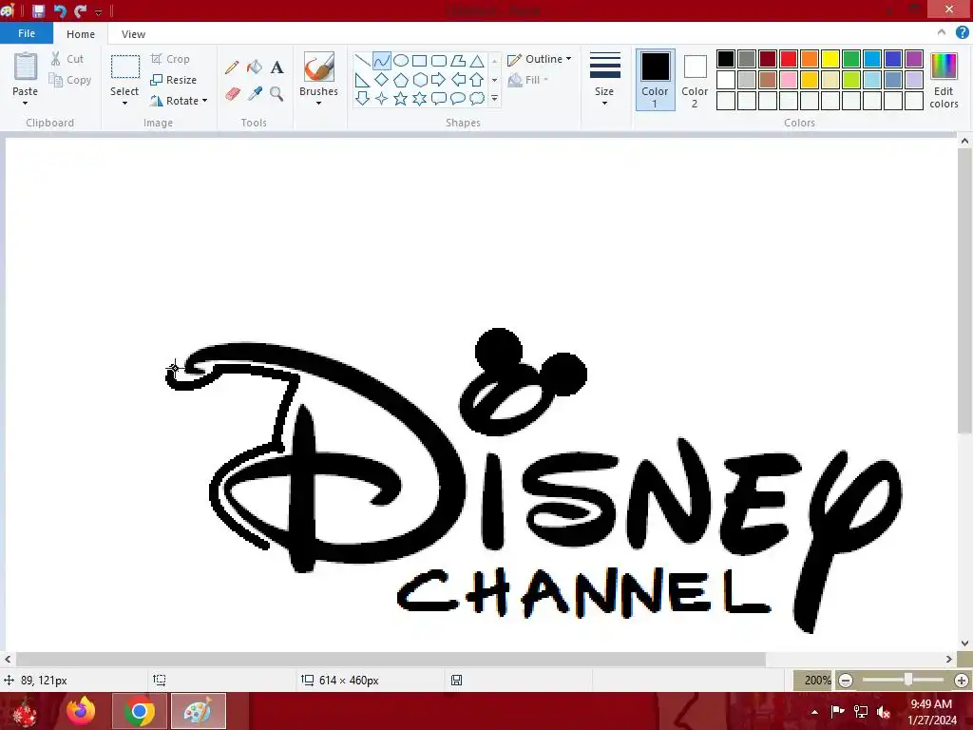
Task: Select the Pencil tool
Action: tap(232, 67)
